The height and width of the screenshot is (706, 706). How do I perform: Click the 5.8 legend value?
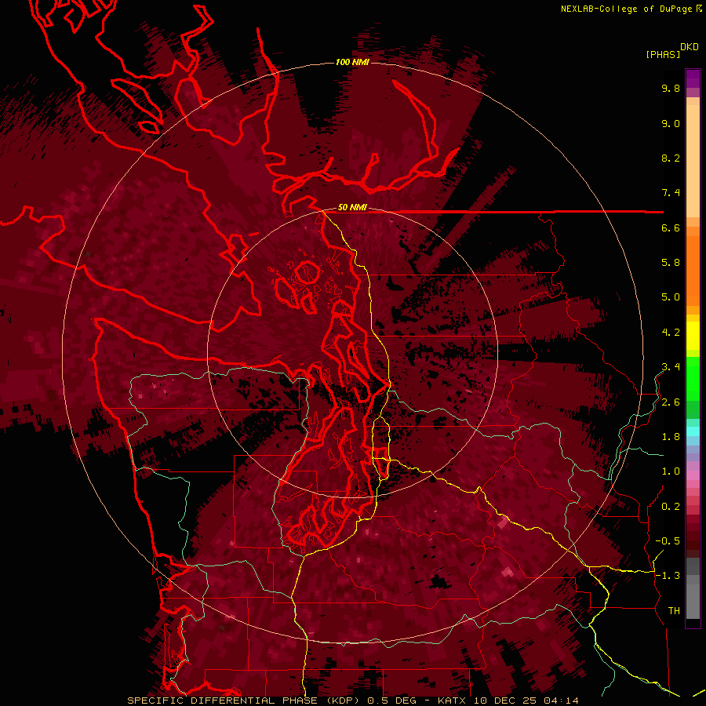pos(671,263)
